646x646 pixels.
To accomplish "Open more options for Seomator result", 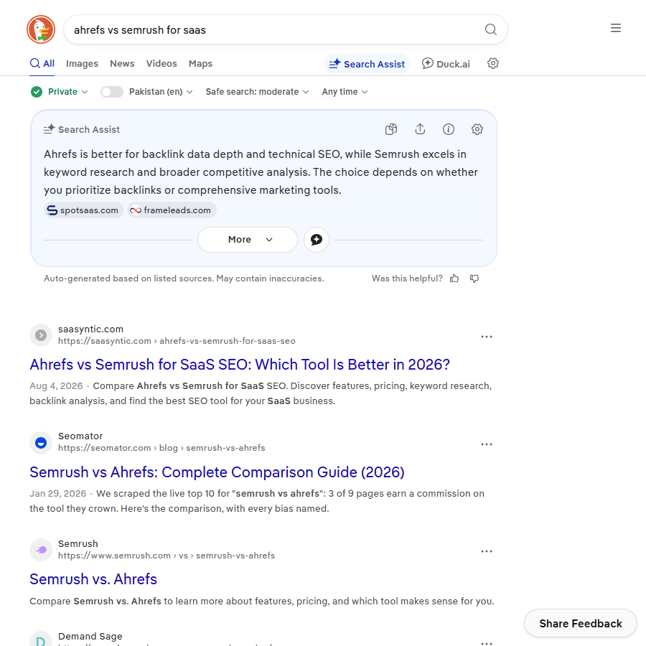I will 487,444.
